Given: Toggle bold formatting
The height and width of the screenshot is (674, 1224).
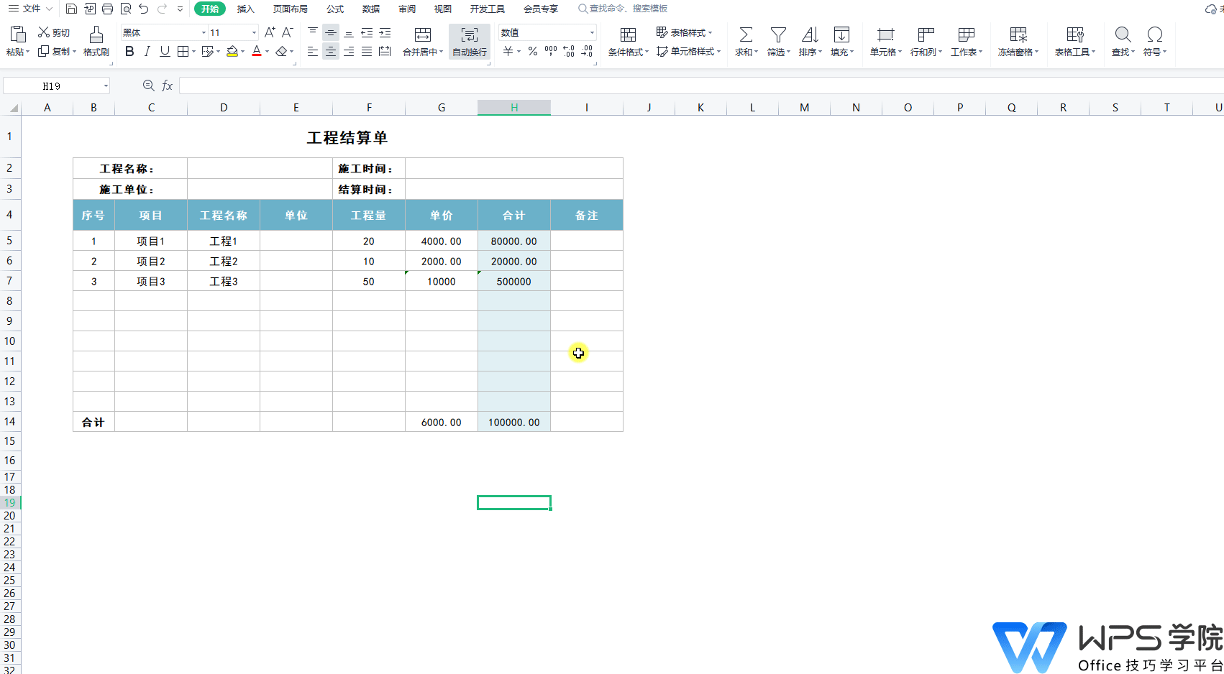Looking at the screenshot, I should tap(129, 51).
